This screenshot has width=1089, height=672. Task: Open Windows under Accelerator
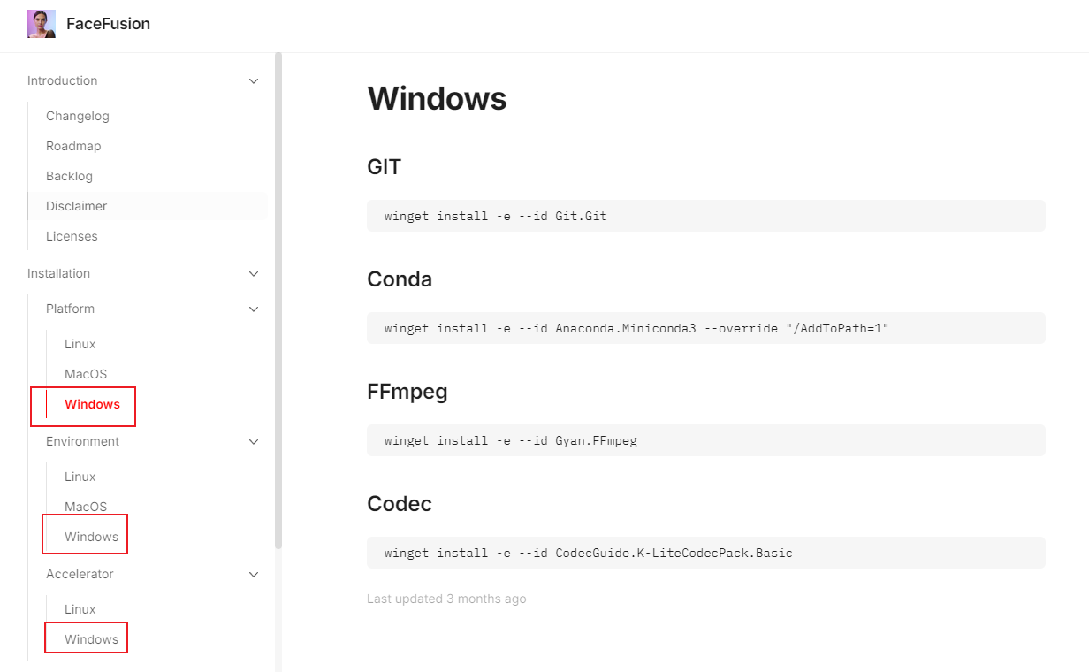click(91, 639)
